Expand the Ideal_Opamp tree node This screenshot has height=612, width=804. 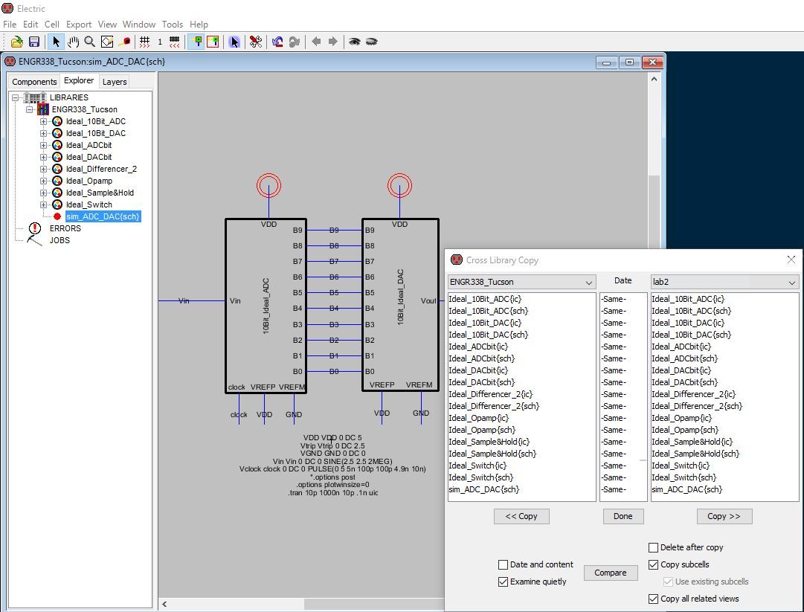click(x=43, y=181)
